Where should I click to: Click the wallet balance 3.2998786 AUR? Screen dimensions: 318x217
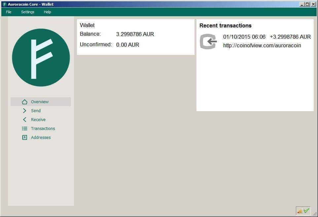(x=135, y=34)
